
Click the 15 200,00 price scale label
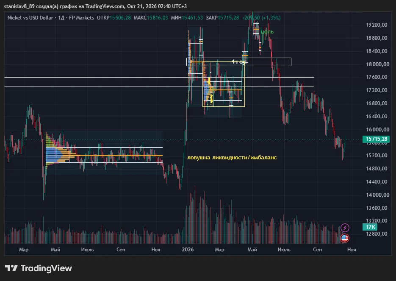[x=377, y=156]
